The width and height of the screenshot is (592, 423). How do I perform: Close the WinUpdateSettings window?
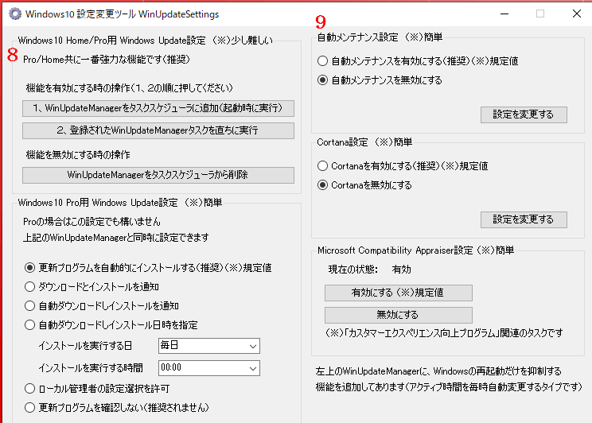[x=577, y=14]
